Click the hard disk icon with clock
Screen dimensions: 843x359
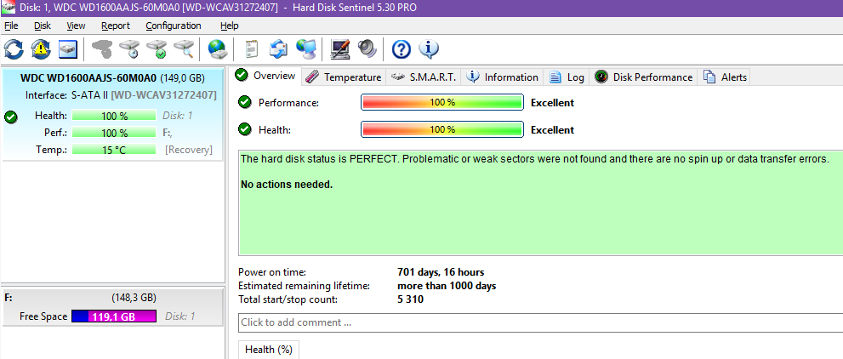(129, 49)
